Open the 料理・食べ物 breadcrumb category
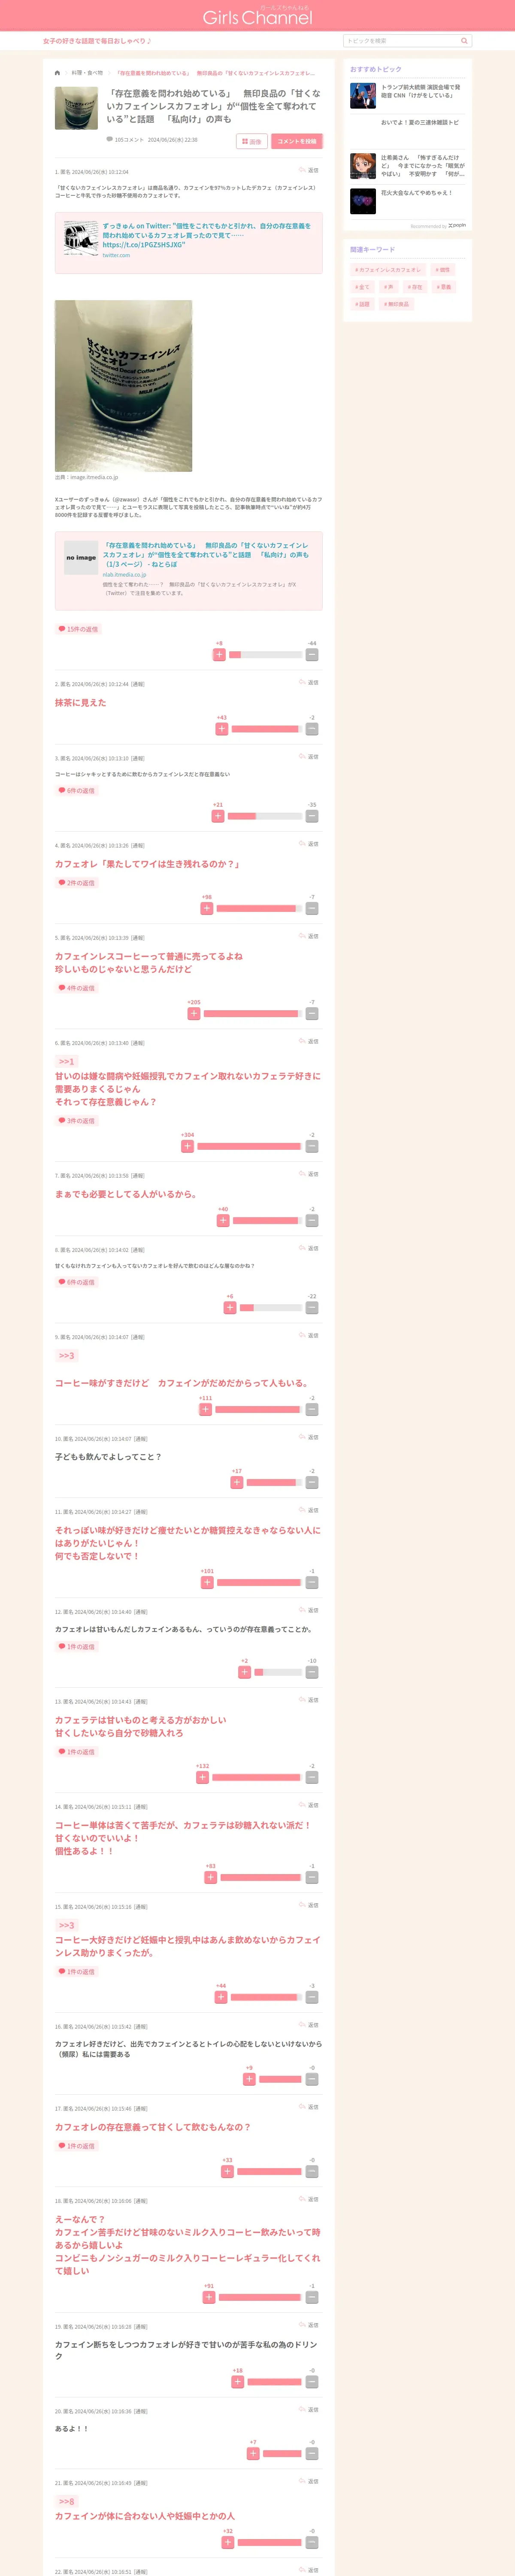This screenshot has height=2576, width=515. [87, 73]
